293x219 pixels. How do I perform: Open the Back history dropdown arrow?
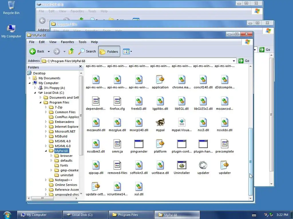click(x=49, y=52)
